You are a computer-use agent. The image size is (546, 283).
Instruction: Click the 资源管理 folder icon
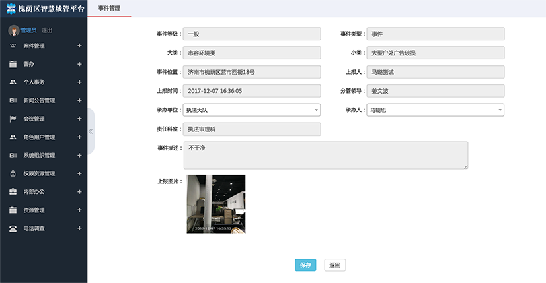13,210
